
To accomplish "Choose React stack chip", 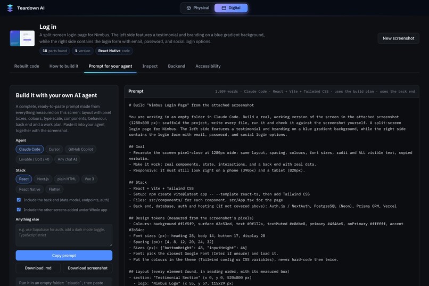I will coord(24,179).
